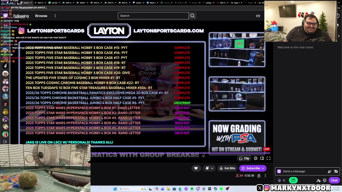Click the viewer count 34
This screenshot has width=342, height=192.
[x=239, y=176]
